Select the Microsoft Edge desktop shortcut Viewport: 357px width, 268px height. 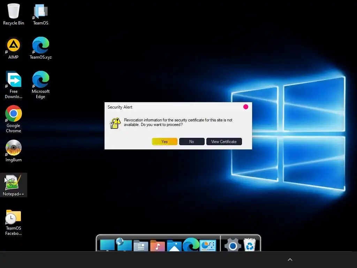click(x=40, y=85)
